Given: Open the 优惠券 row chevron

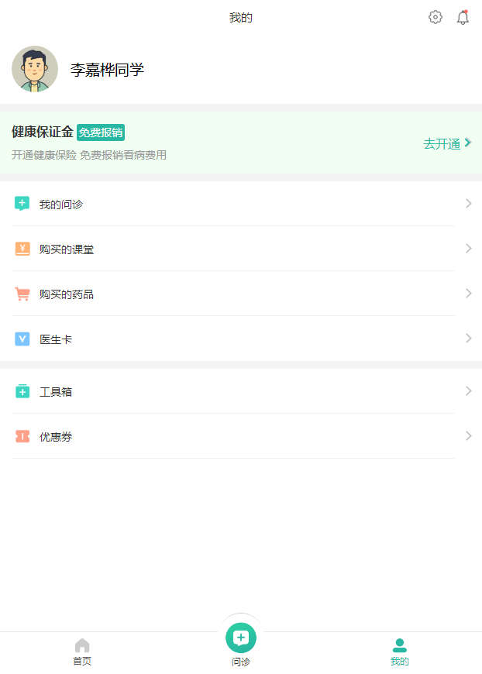Looking at the screenshot, I should click(x=468, y=436).
